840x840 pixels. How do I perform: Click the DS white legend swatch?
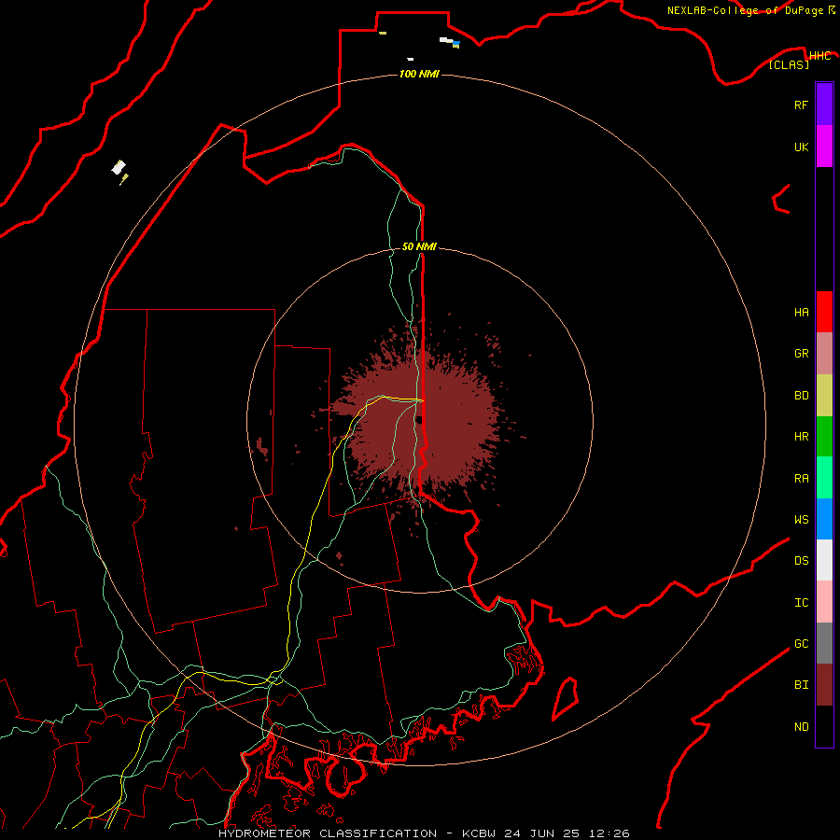(824, 560)
